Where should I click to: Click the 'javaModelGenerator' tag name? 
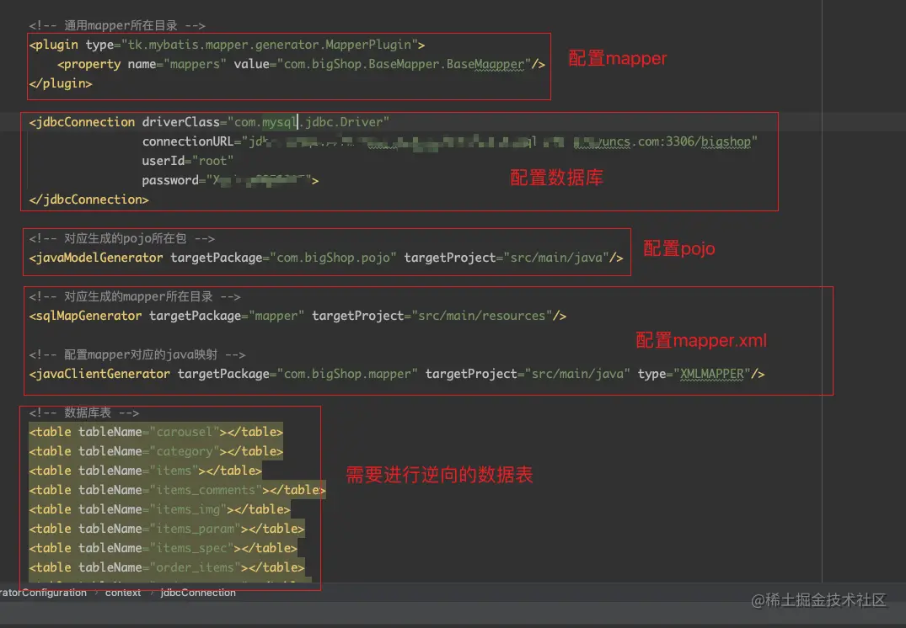pyautogui.click(x=99, y=258)
